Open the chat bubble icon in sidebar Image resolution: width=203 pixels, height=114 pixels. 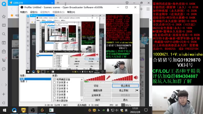coord(4,69)
